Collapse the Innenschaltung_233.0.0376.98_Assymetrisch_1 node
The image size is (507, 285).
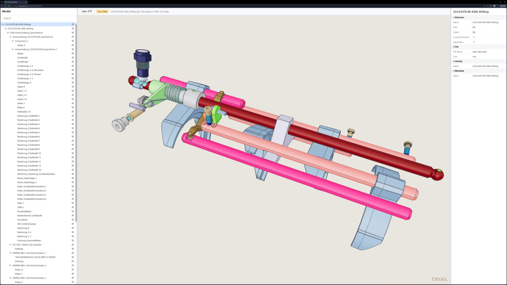[x=13, y=49]
